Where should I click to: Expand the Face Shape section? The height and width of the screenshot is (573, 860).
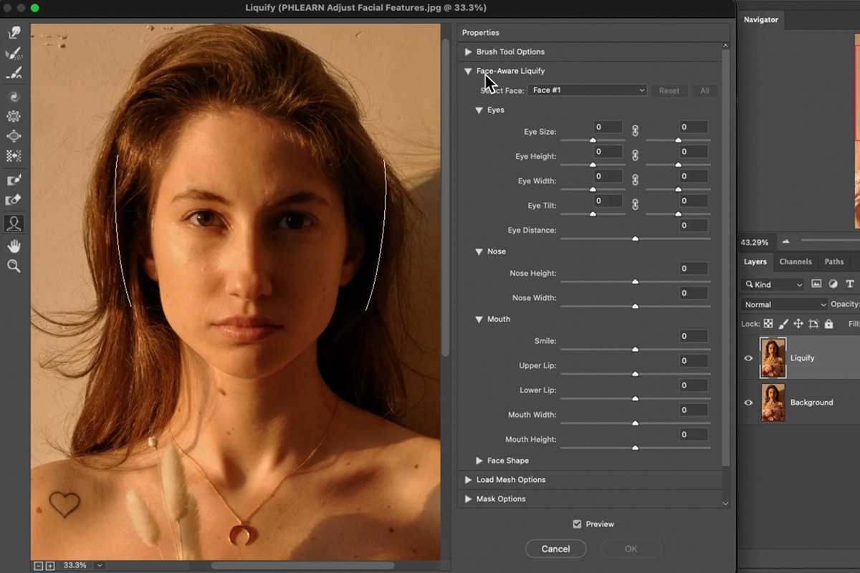click(x=479, y=461)
